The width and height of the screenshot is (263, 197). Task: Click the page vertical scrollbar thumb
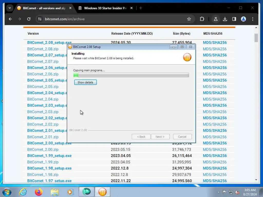tap(256, 38)
